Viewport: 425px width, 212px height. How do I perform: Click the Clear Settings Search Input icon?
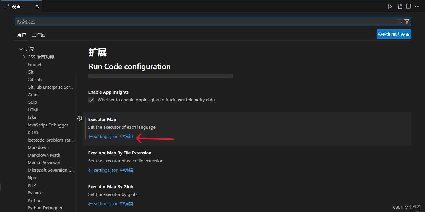pyautogui.click(x=400, y=21)
